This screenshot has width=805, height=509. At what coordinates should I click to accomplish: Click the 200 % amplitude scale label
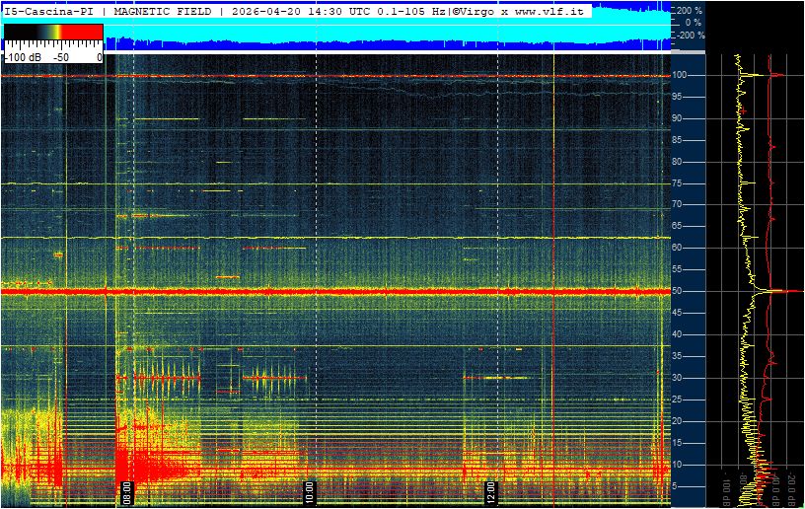(690, 10)
